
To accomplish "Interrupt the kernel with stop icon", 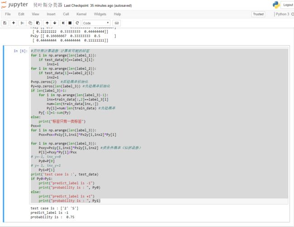I will (70, 23).
